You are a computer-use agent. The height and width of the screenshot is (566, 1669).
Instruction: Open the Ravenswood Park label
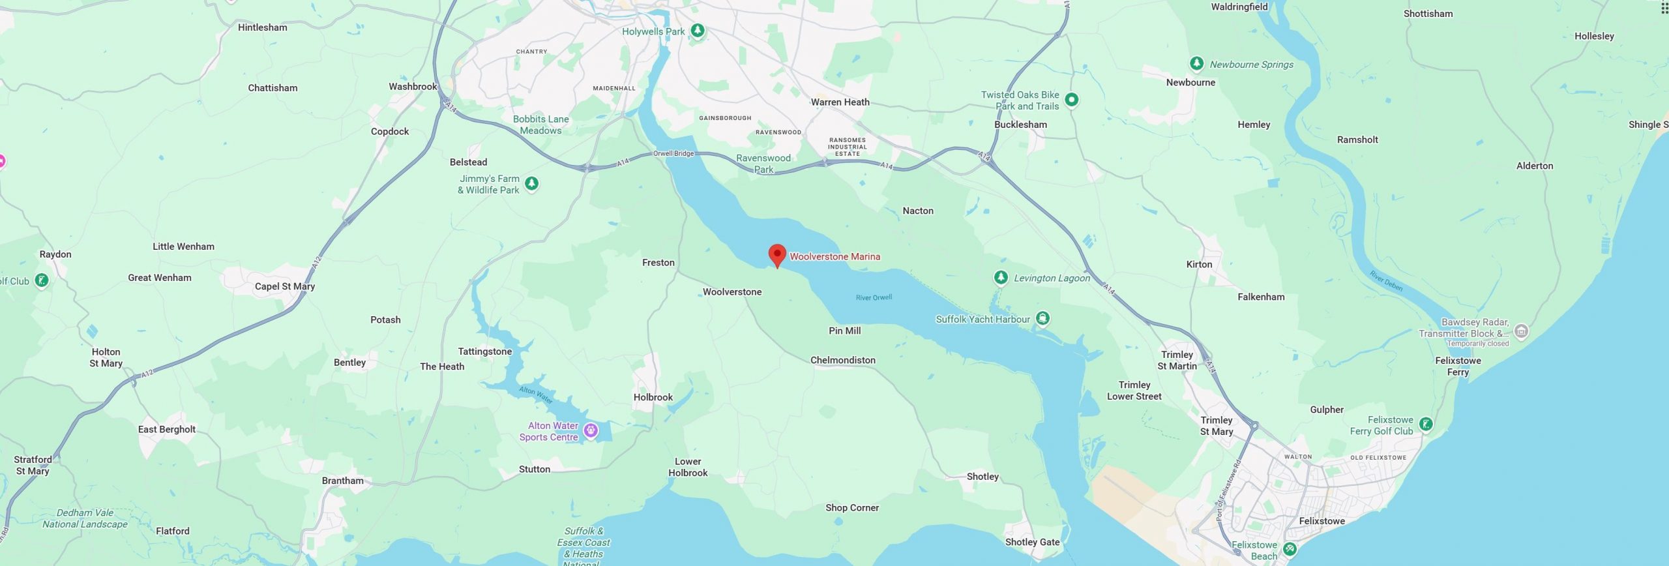click(763, 164)
